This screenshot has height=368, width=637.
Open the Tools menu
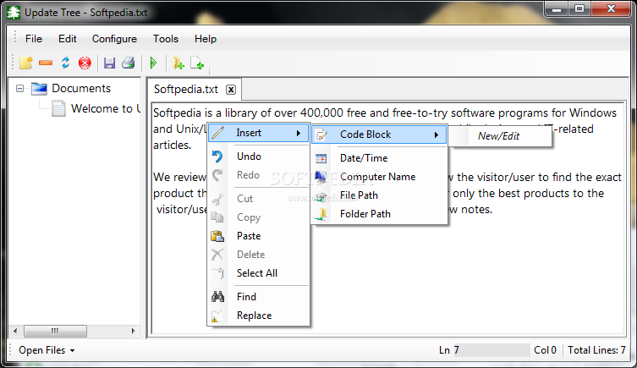pos(166,39)
